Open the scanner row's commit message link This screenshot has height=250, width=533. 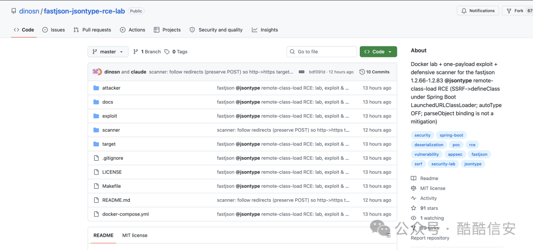pos(283,130)
